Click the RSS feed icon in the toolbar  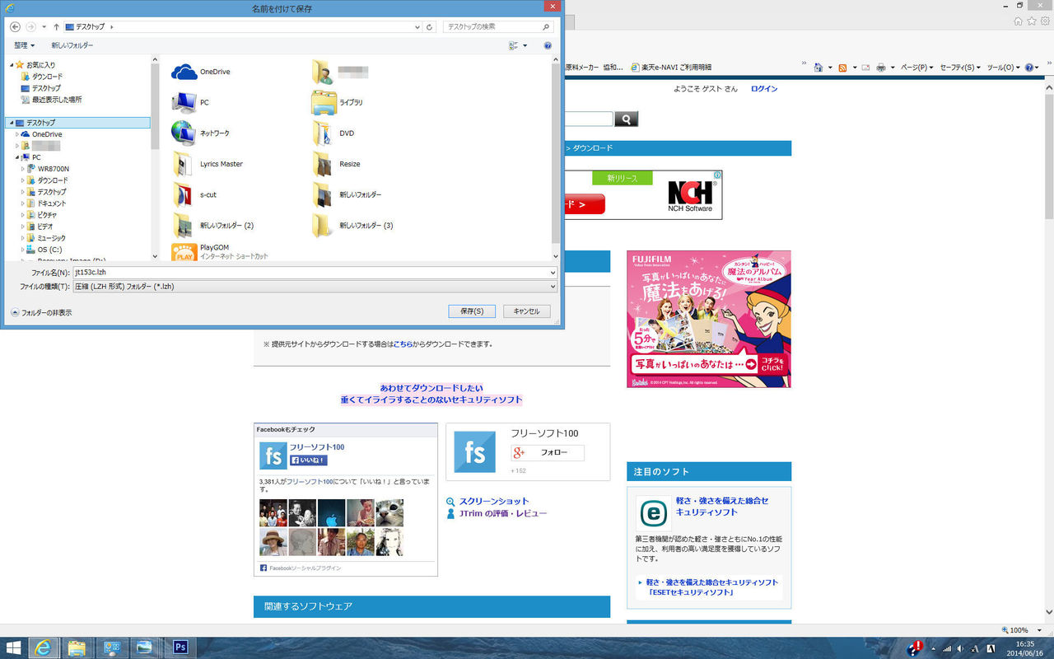(842, 68)
